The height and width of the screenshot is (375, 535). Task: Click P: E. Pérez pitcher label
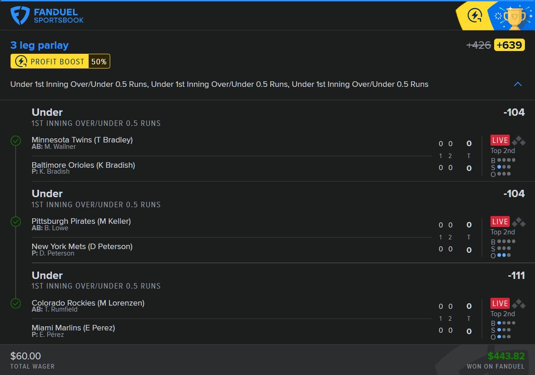(x=48, y=335)
